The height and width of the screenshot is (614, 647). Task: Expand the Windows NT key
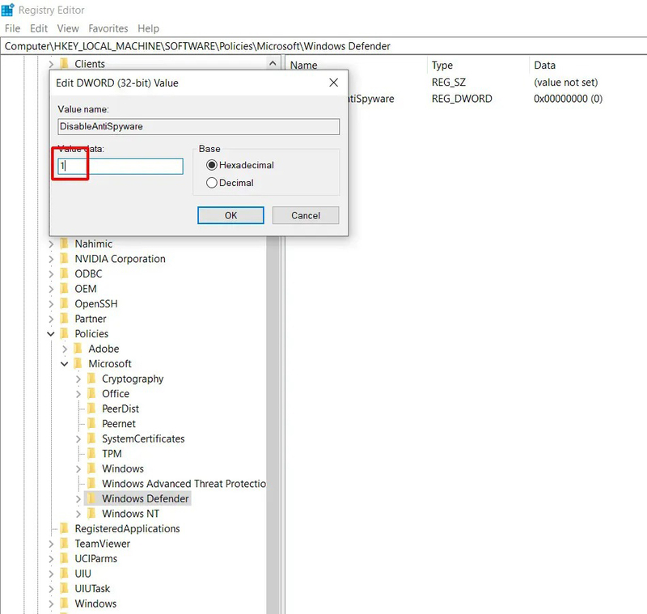pyautogui.click(x=78, y=514)
